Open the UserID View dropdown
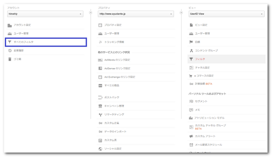Image resolution: width=272 pixels, height=157 pixels. click(226, 14)
